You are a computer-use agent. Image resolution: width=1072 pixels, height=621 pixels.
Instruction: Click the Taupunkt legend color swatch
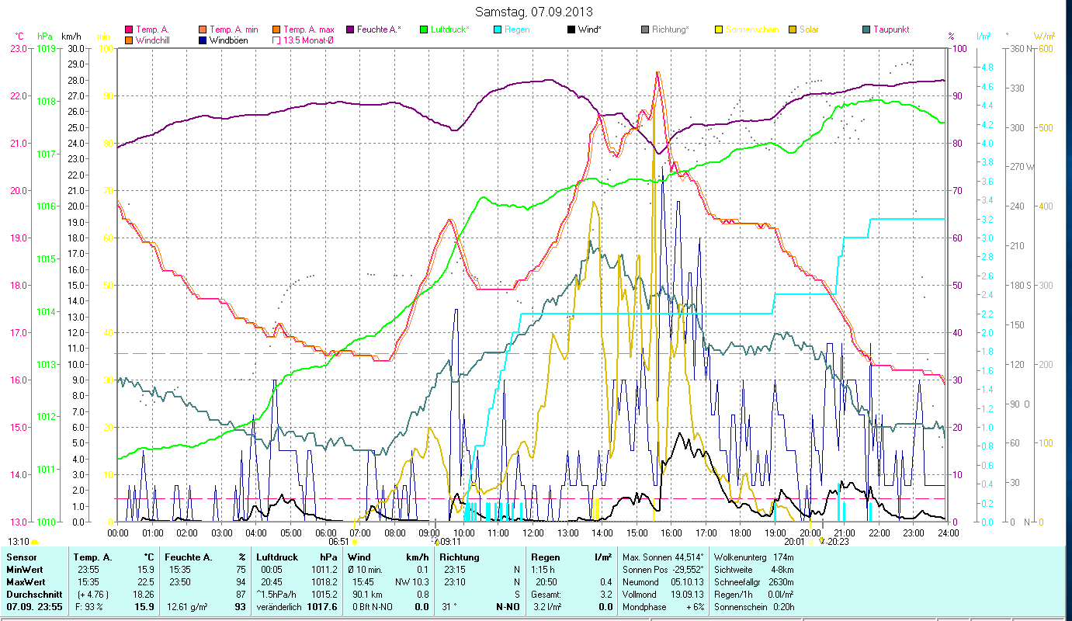pyautogui.click(x=866, y=29)
